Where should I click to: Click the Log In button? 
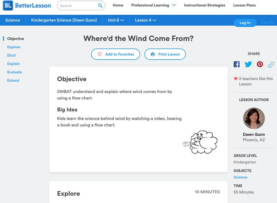coord(245,23)
